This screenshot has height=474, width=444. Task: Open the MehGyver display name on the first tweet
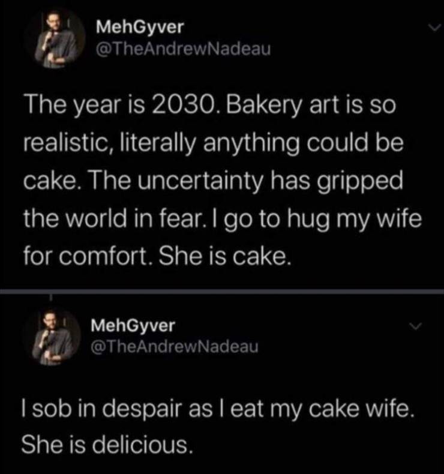[140, 28]
